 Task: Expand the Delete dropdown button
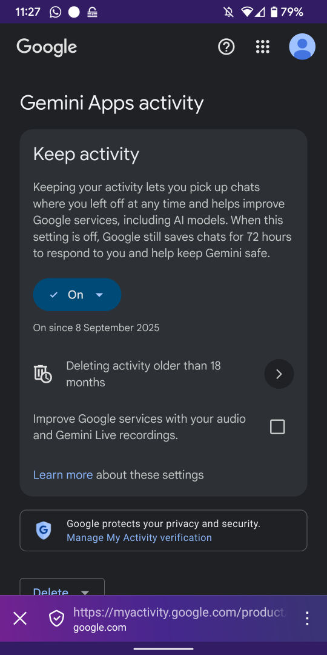[62, 588]
